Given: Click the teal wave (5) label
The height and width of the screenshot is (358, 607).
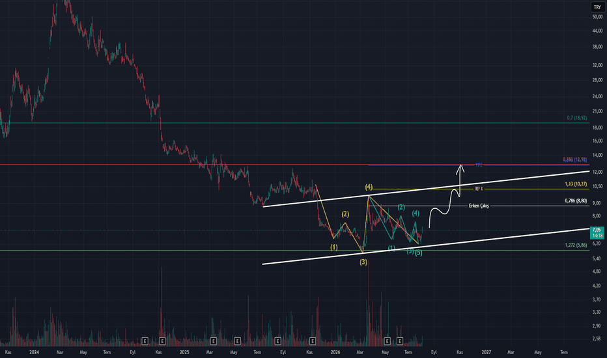Looking at the screenshot, I should pyautogui.click(x=419, y=253).
